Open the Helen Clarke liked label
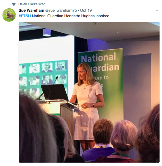Image resolution: width=162 pixels, height=166 pixels. pos(32,4)
